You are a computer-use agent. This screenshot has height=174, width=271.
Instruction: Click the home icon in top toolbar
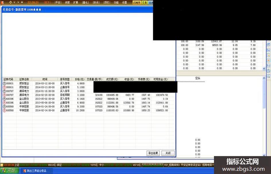(x=11, y=2)
